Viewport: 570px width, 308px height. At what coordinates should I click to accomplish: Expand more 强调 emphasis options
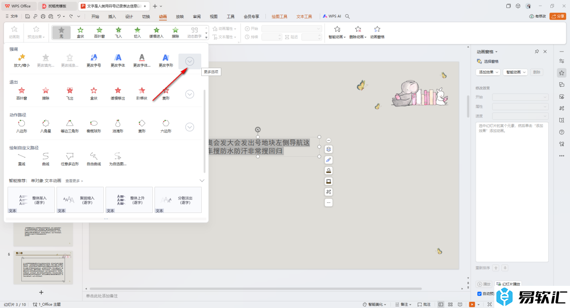click(190, 61)
